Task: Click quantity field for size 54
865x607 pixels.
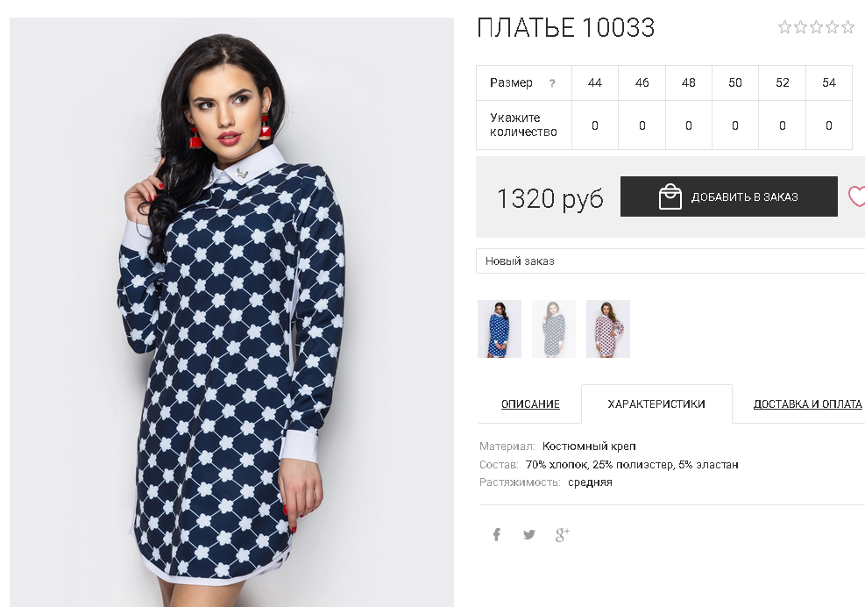Action: pyautogui.click(x=828, y=125)
